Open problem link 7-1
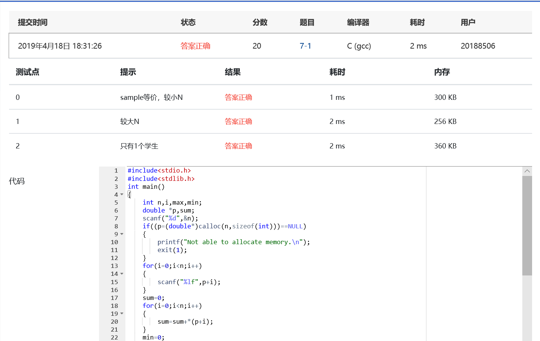Screen dimensions: 540x341 (x=305, y=46)
